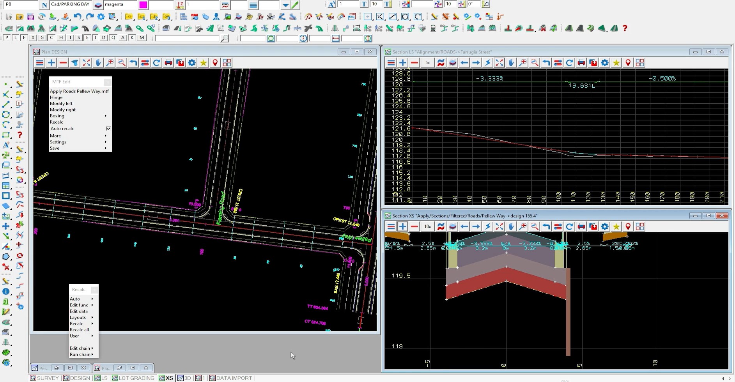Click the next arrow in Section XS toolbar
735x382 pixels.
click(476, 226)
